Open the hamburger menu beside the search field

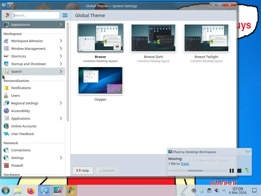pos(65,15)
